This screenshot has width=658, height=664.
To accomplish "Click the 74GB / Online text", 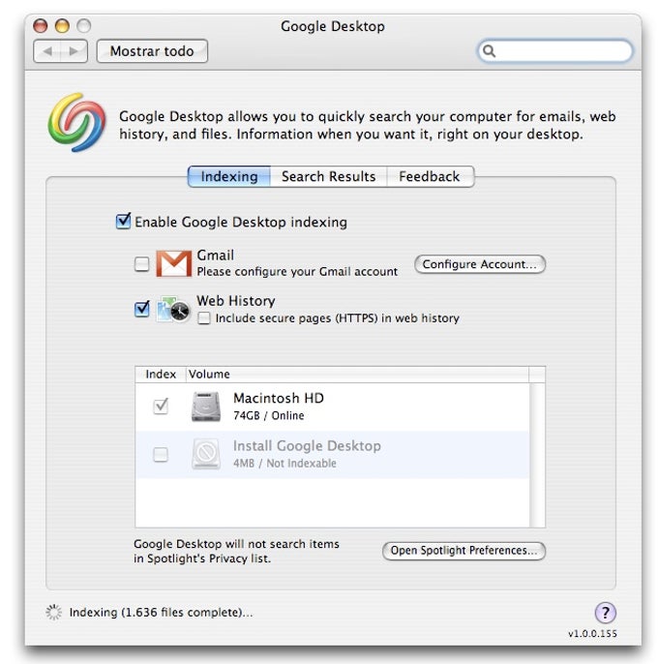I will [x=268, y=415].
